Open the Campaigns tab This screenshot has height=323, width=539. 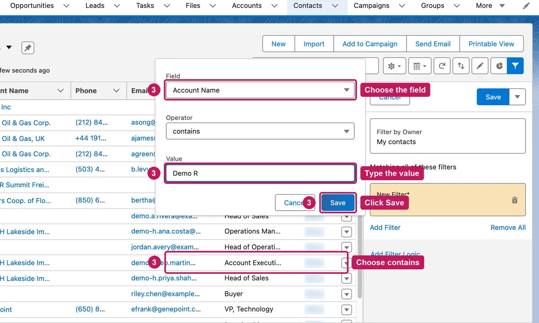pos(372,6)
